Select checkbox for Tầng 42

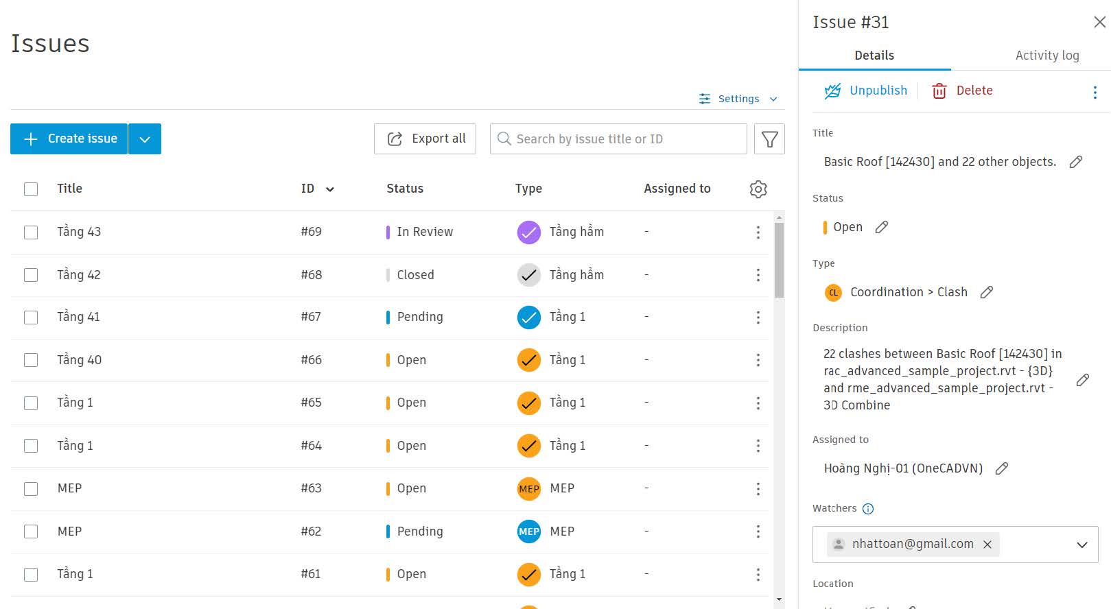coord(31,275)
